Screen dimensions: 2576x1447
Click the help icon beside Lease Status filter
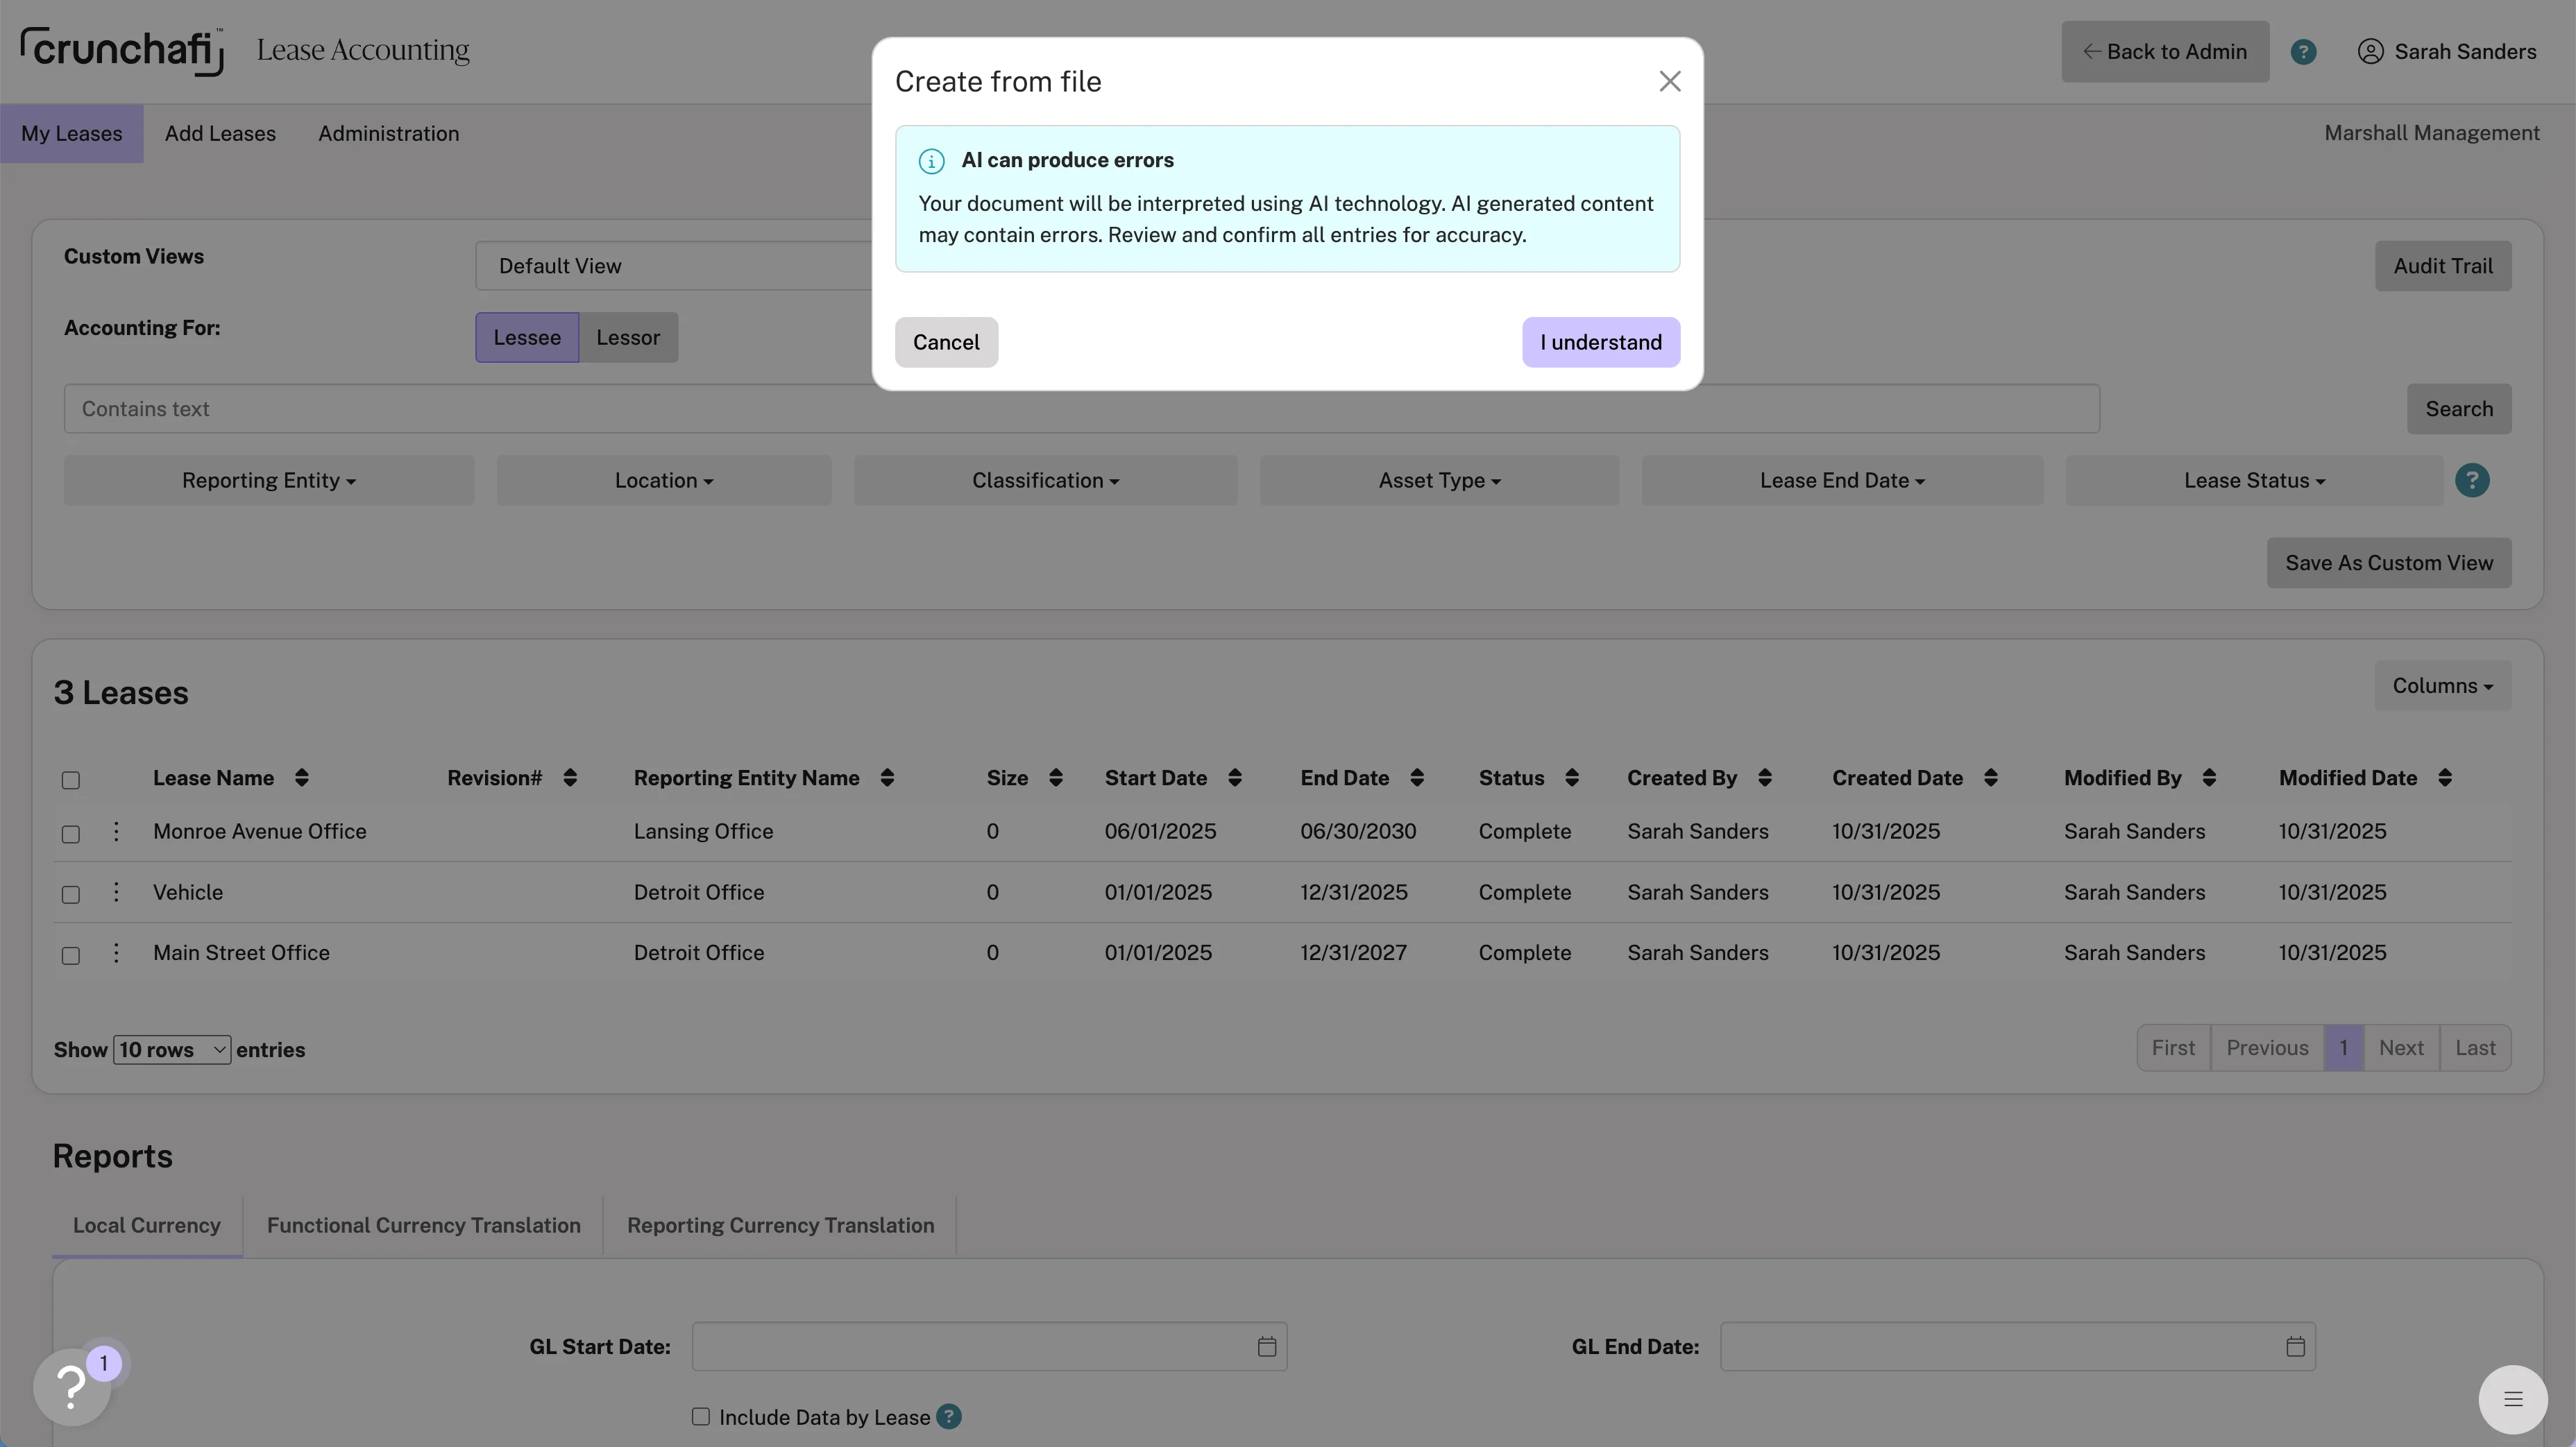[2472, 481]
